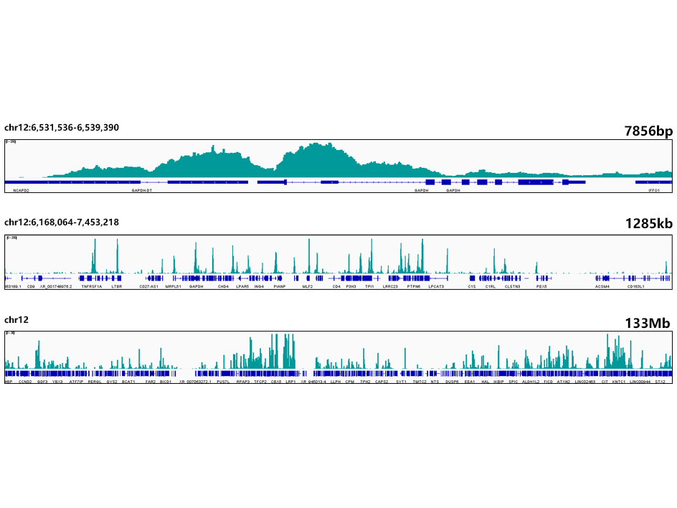Select the IFFO1 gene label in top track

[653, 192]
